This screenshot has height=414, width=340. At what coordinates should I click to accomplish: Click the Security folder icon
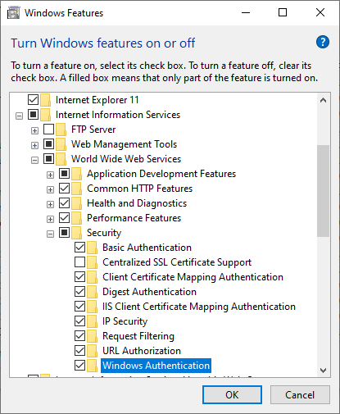(76, 233)
